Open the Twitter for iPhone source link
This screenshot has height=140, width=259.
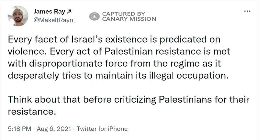pos(102,129)
